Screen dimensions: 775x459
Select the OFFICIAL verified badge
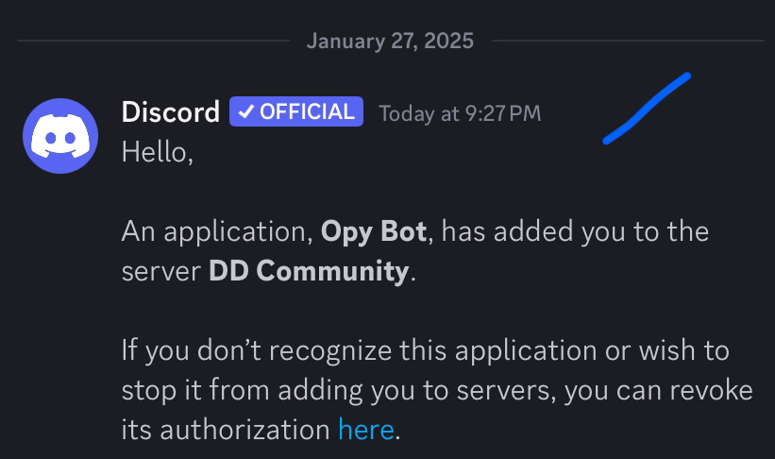pyautogui.click(x=296, y=111)
